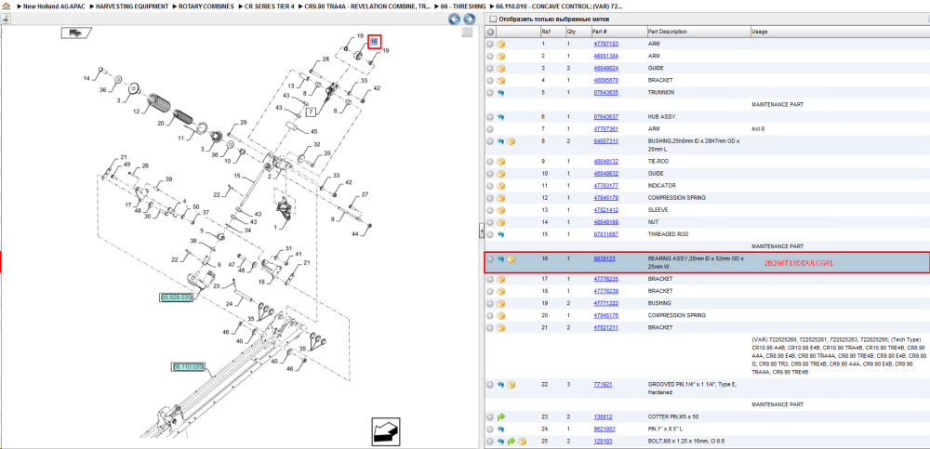Toggle 'Отобразить только выбранные метки' checkbox
Image resolution: width=930 pixels, height=449 pixels.
coord(492,19)
